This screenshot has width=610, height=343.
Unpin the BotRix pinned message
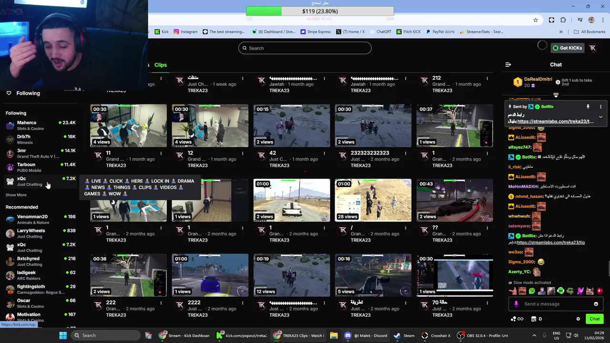point(588,107)
